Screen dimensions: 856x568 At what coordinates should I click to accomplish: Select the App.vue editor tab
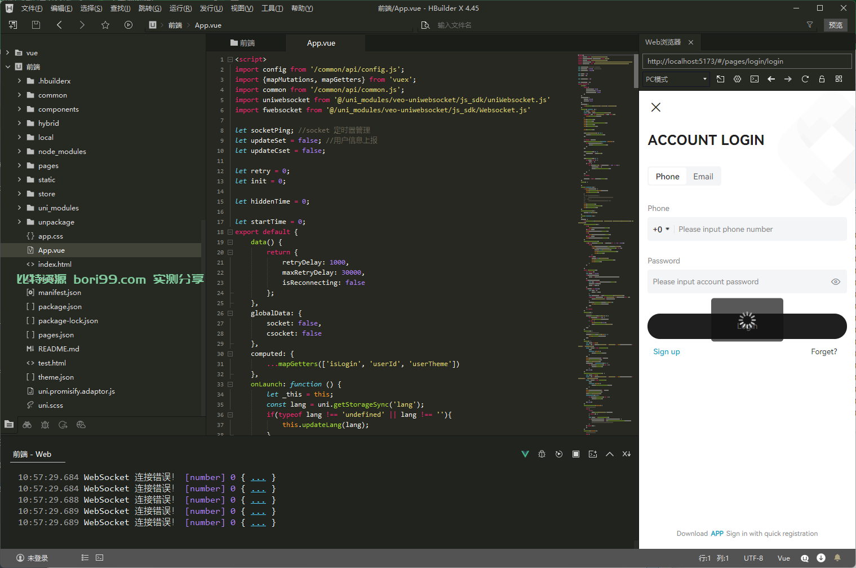click(321, 43)
